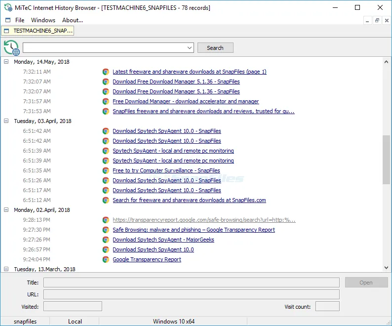
Task: Click the Windows 10 x64 status entry
Action: 173,322
